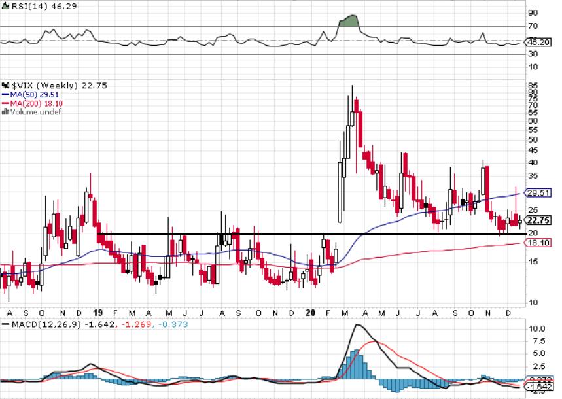Select the bold 20 year marker
Viewport: 562px width, 399px height.
(311, 313)
